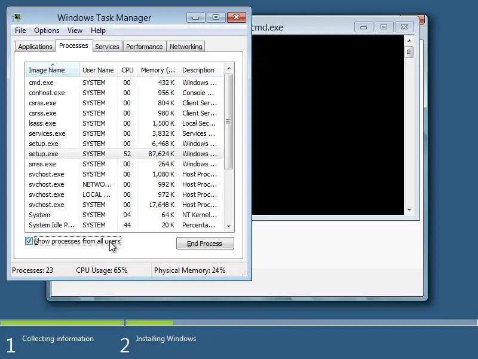
Task: Select csrss.exe with 804 K memory
Action: pyautogui.click(x=124, y=103)
